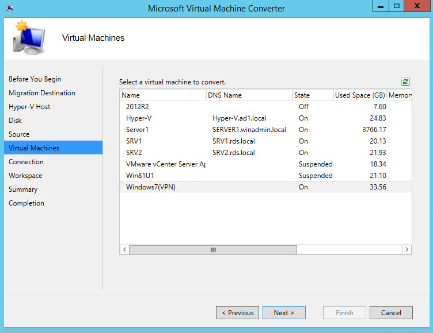Sort by the DNS Name column header
This screenshot has width=433, height=333.
coord(249,95)
